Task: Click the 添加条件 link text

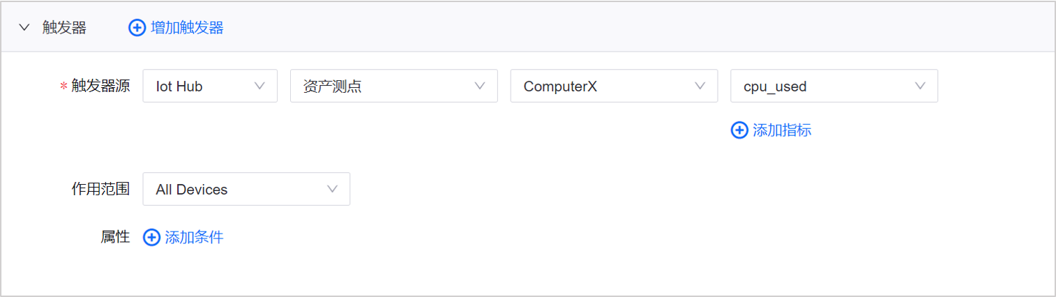Action: [x=194, y=238]
